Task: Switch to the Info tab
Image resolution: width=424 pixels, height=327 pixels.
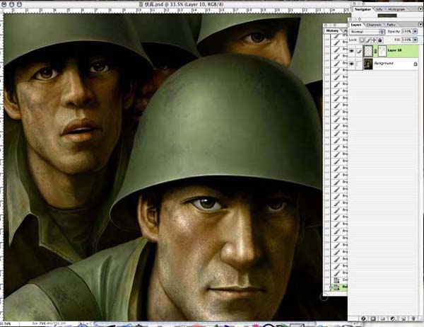Action: (x=379, y=9)
